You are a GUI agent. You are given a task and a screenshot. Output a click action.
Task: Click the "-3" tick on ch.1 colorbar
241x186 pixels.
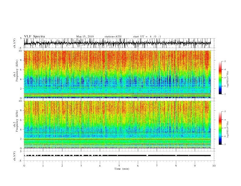(x=225, y=61)
